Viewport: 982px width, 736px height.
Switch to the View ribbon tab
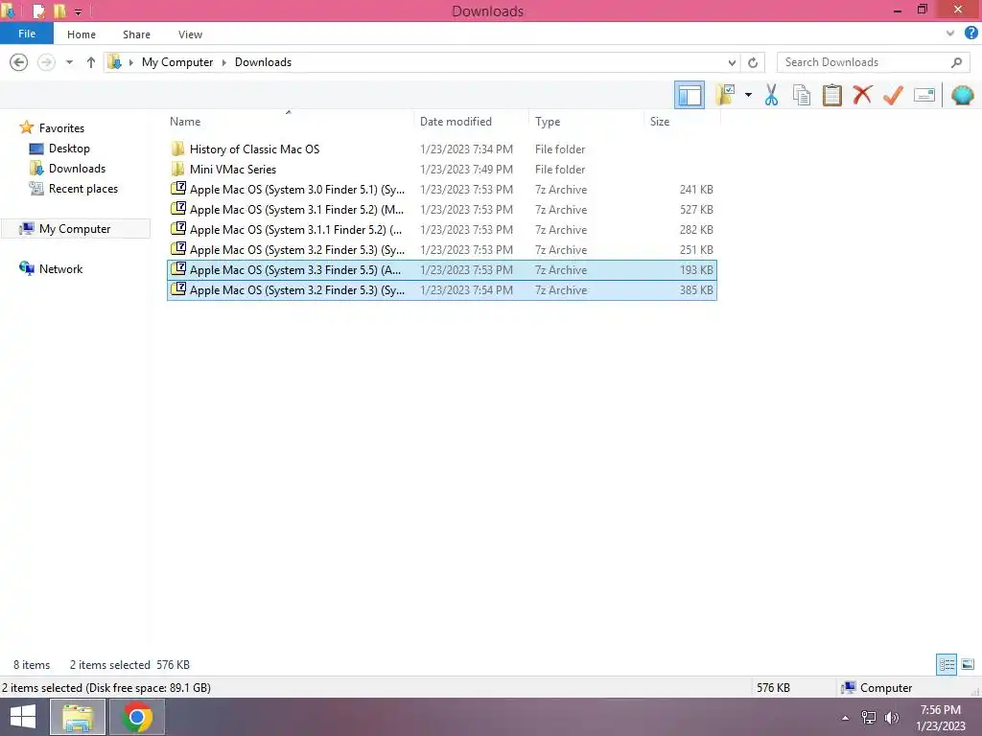tap(190, 34)
